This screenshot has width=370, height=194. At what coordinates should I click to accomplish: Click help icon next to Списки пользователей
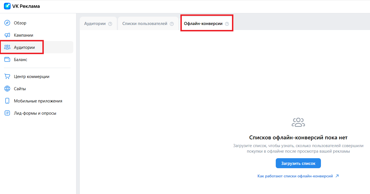(172, 24)
